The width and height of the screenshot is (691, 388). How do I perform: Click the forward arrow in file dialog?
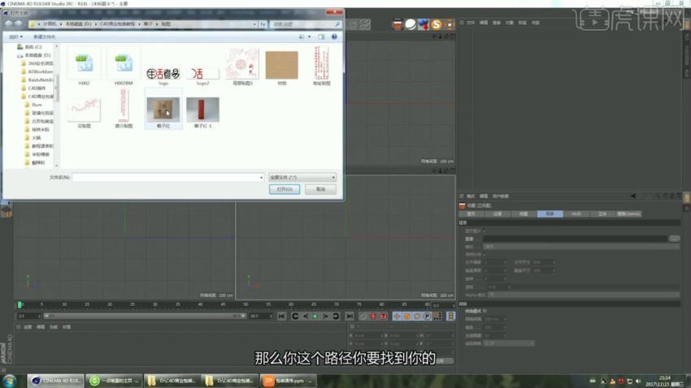coord(19,24)
